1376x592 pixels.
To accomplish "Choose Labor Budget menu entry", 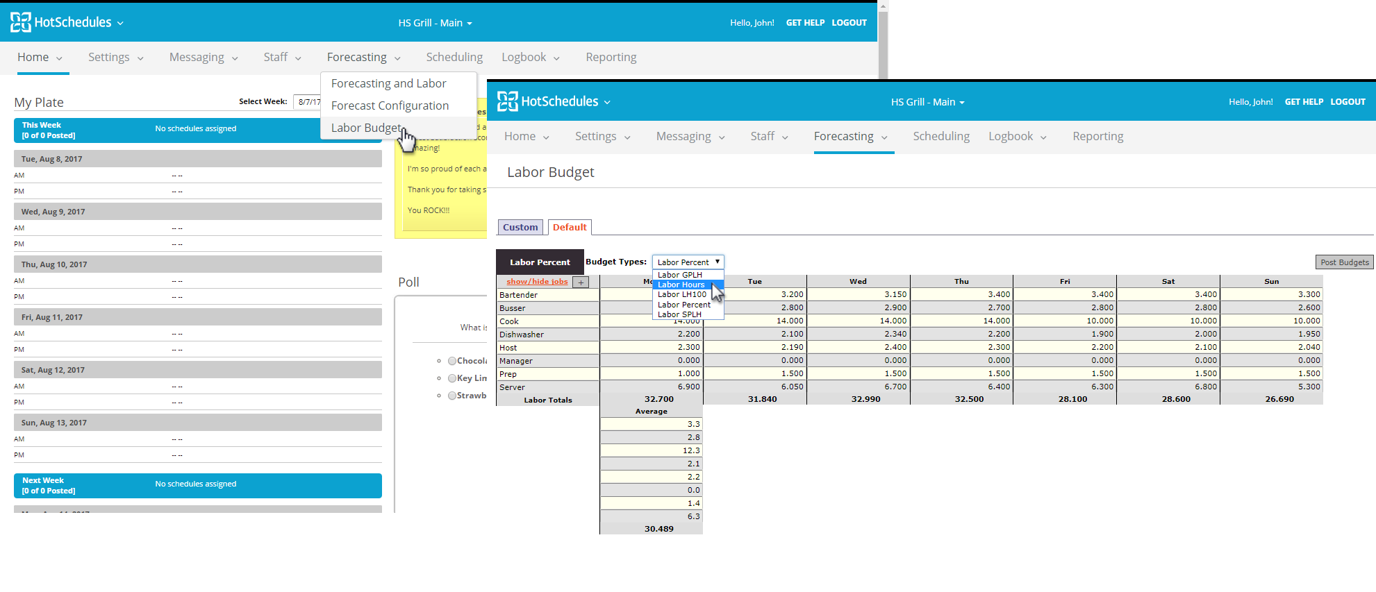I will pos(366,128).
